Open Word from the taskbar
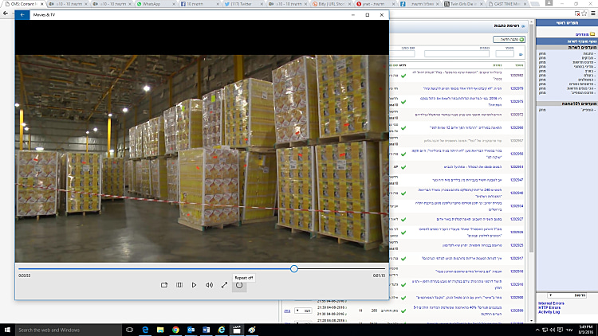Screen dimensions: 598x336 pyautogui.click(x=206, y=329)
